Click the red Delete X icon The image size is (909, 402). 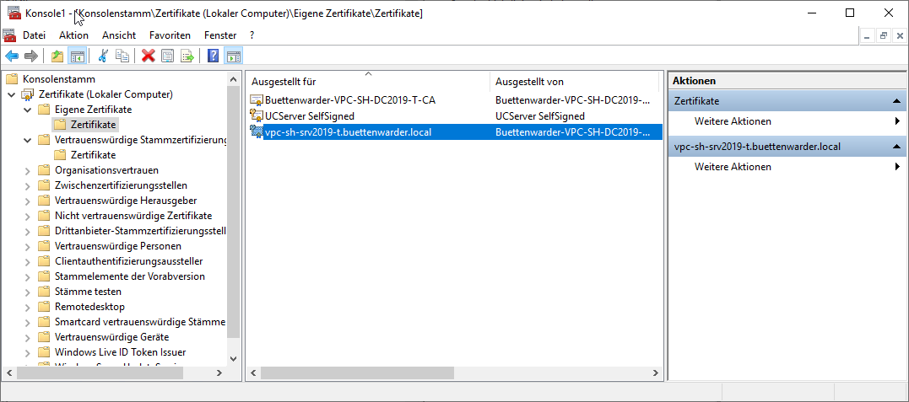point(149,56)
